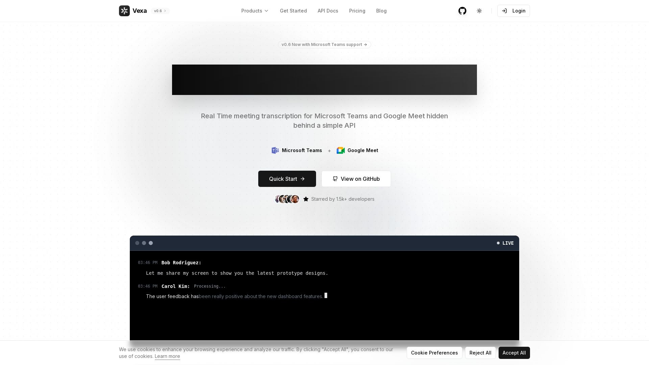649x365 pixels.
Task: Open the v0.6 version badge chevron
Action: click(x=165, y=11)
